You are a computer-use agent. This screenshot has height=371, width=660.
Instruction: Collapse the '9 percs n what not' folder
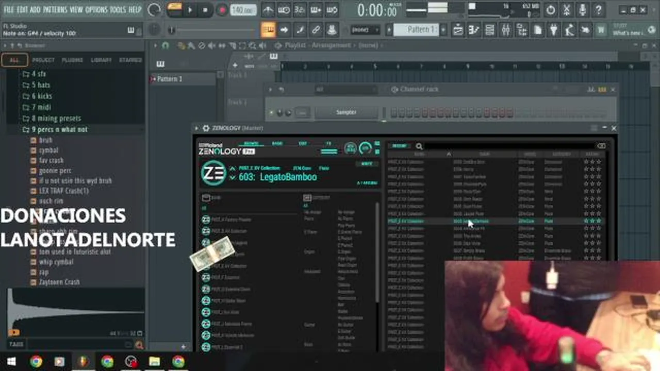[55, 129]
